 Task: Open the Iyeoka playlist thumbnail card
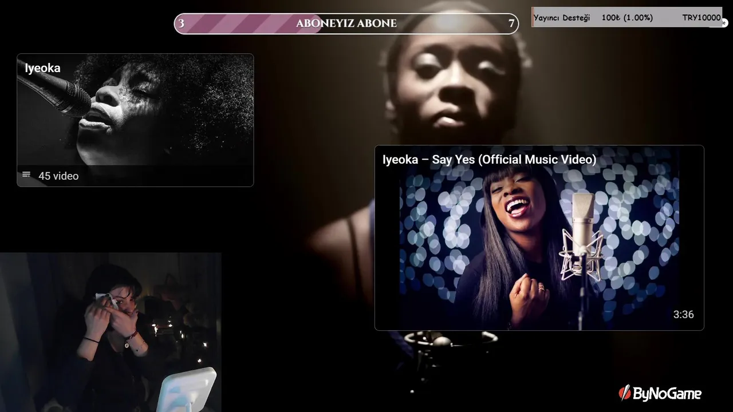click(135, 120)
